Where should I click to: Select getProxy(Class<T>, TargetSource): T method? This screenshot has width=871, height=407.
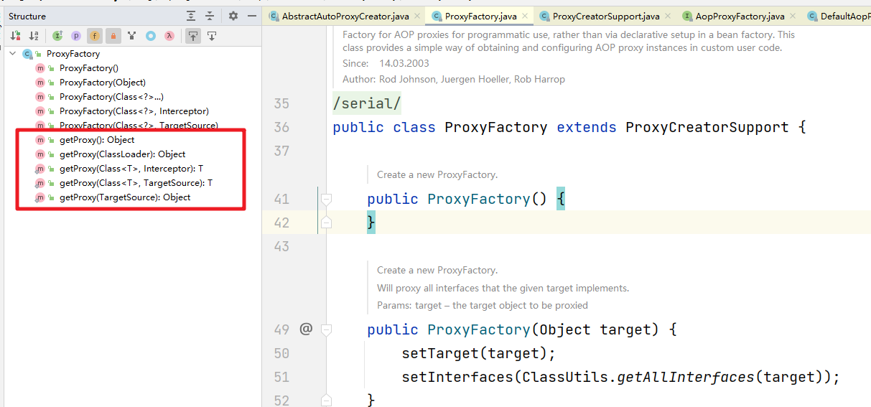(136, 183)
